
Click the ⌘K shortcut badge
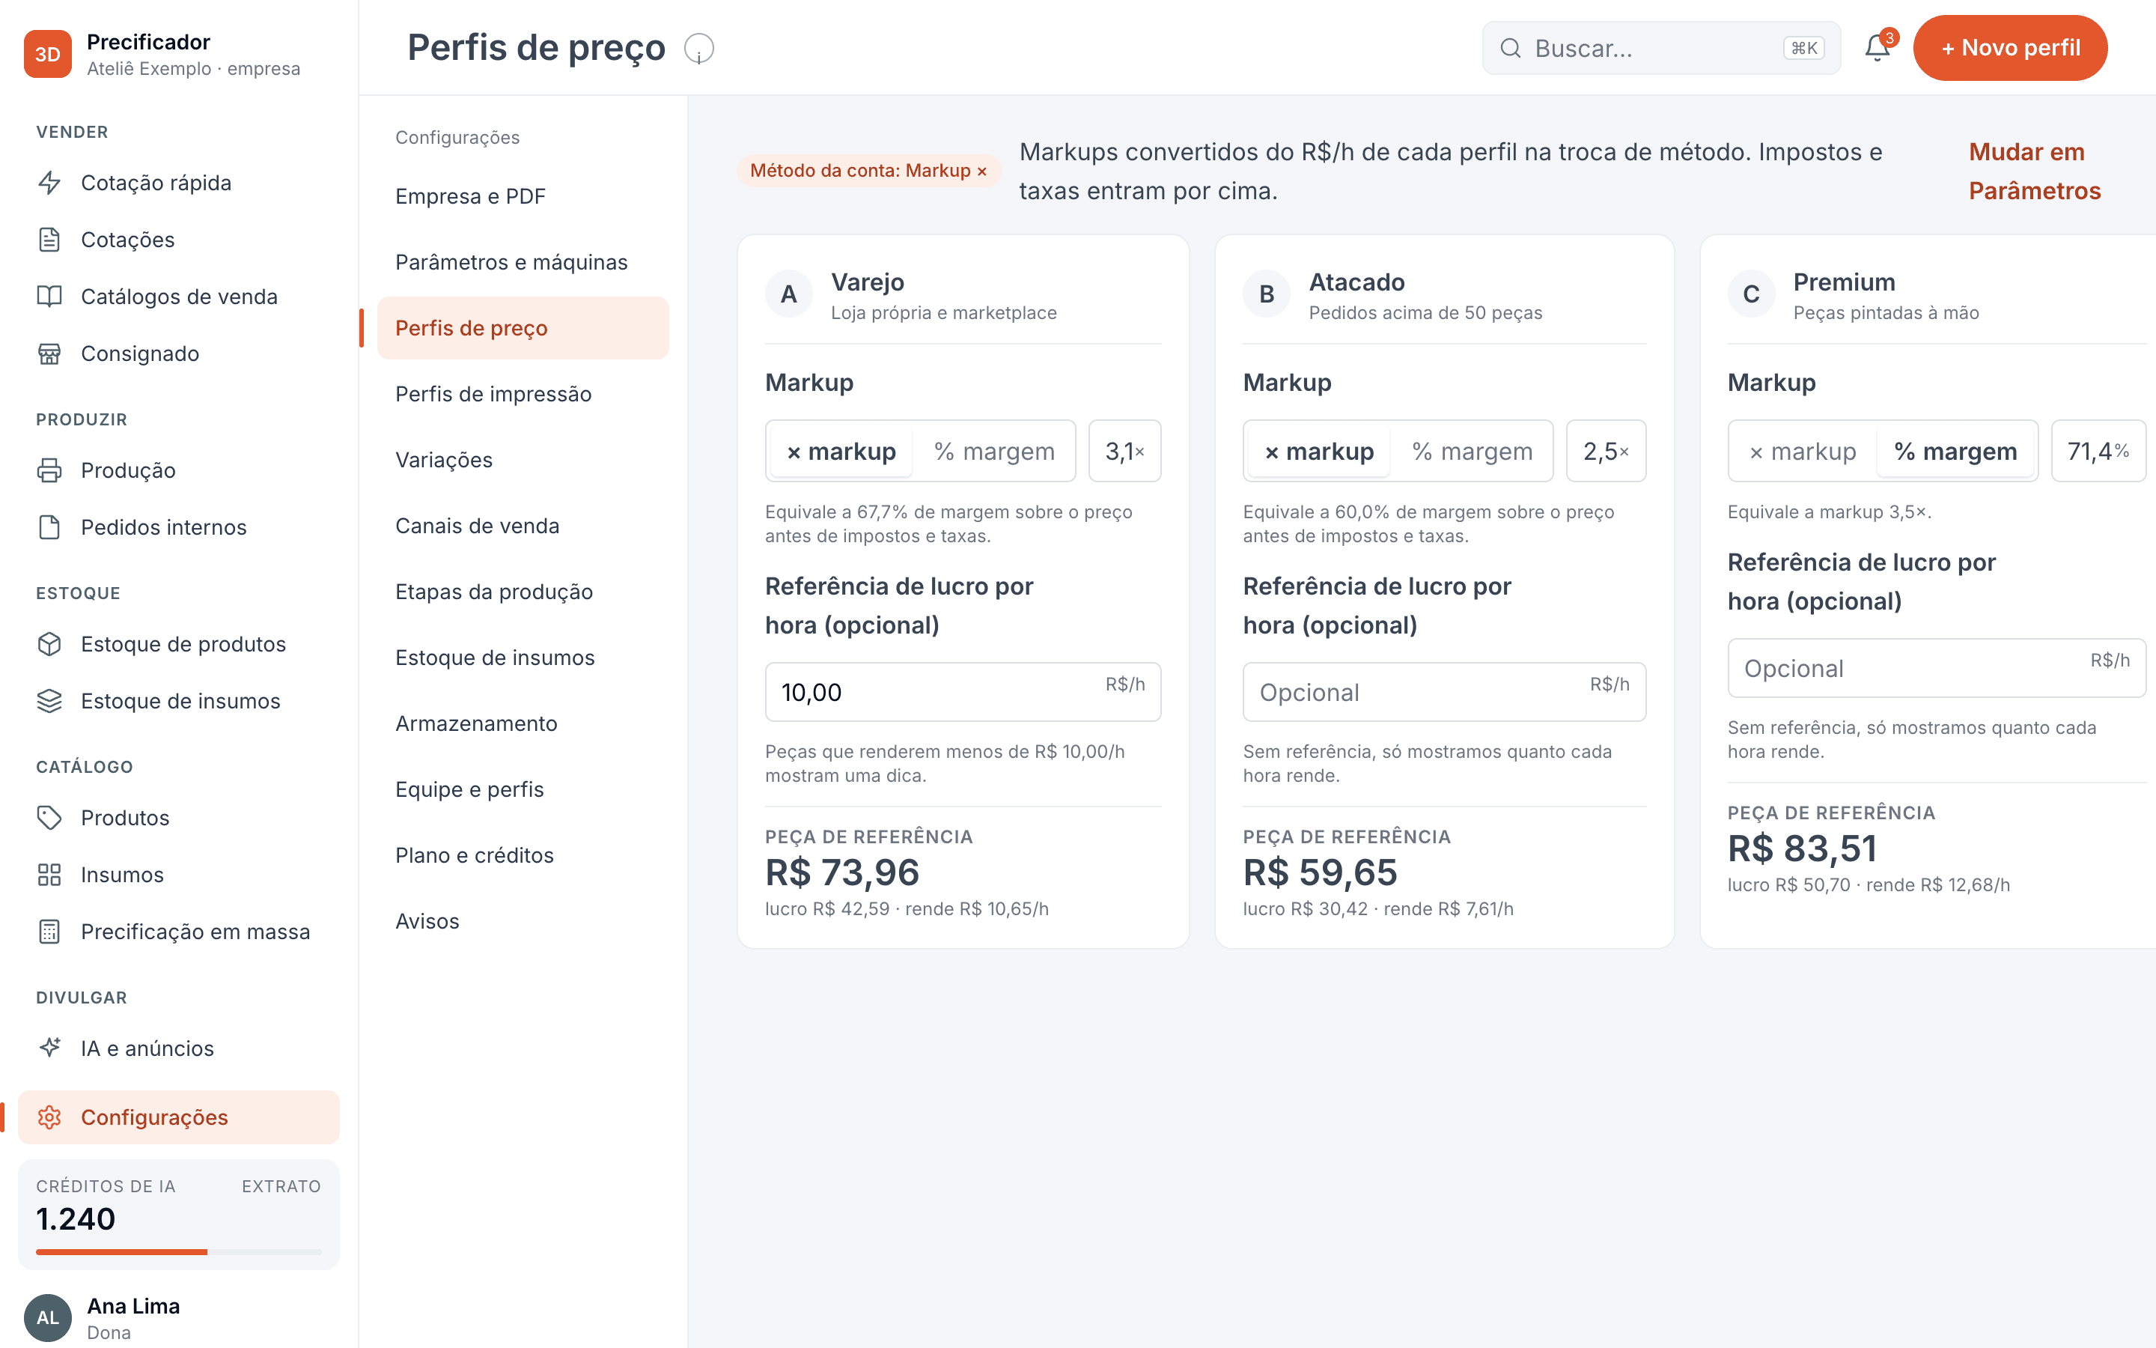tap(1804, 48)
